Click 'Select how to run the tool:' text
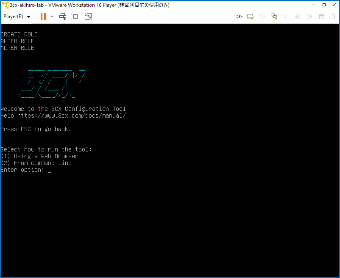 coord(46,149)
